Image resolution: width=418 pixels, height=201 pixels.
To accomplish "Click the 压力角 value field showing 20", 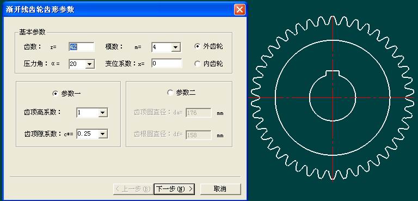I will (77, 64).
